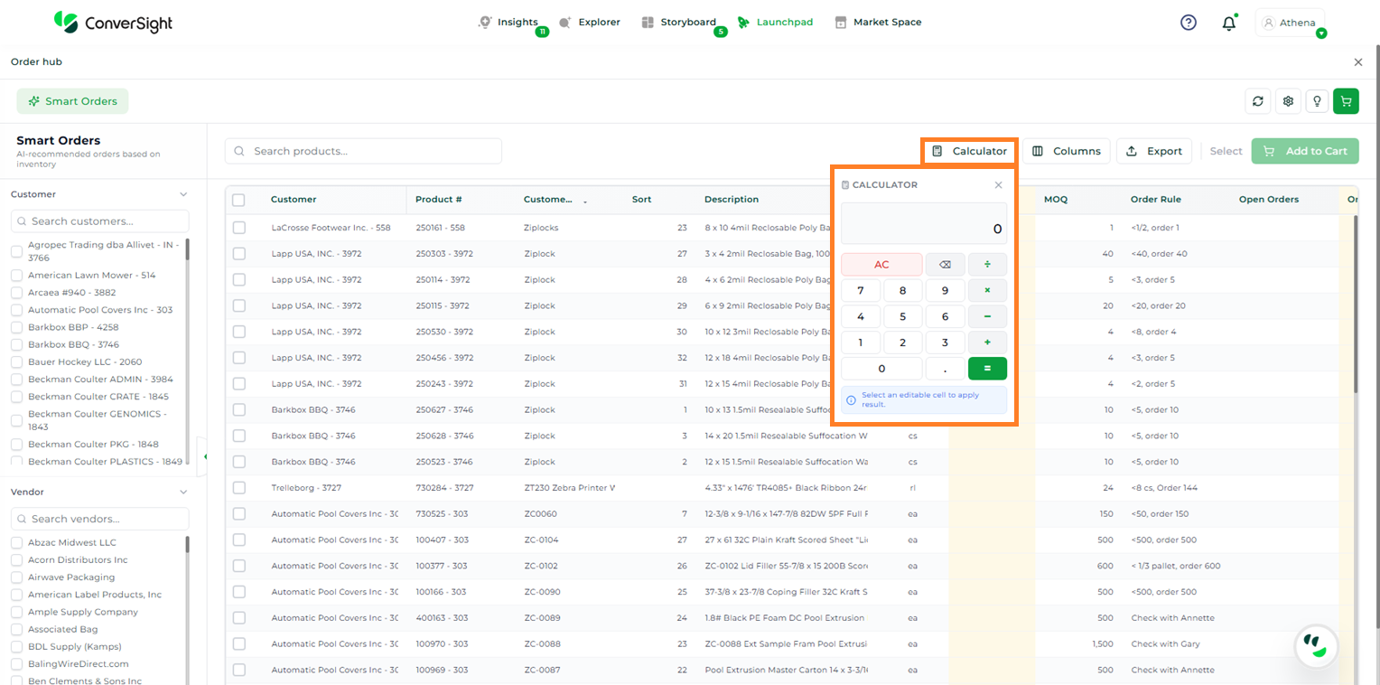This screenshot has height=685, width=1380.
Task: Click the Export button
Action: [x=1154, y=151]
